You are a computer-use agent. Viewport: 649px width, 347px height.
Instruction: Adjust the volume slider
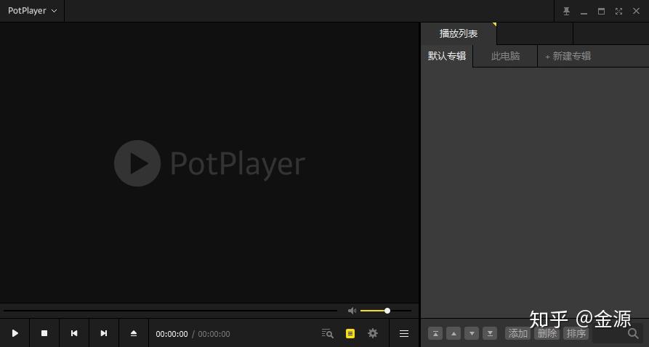point(386,311)
